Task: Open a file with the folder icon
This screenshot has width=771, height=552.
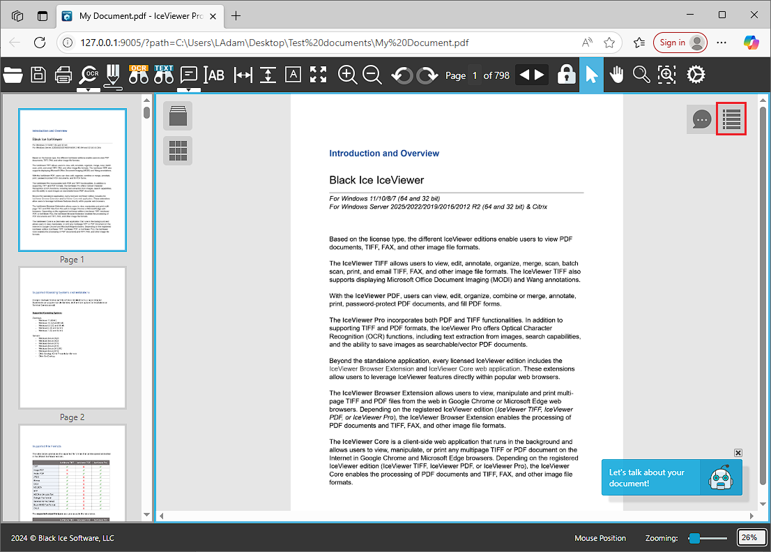Action: coord(13,75)
